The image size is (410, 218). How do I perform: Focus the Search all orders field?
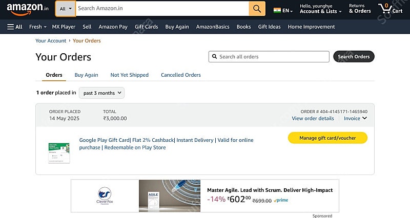[269, 57]
